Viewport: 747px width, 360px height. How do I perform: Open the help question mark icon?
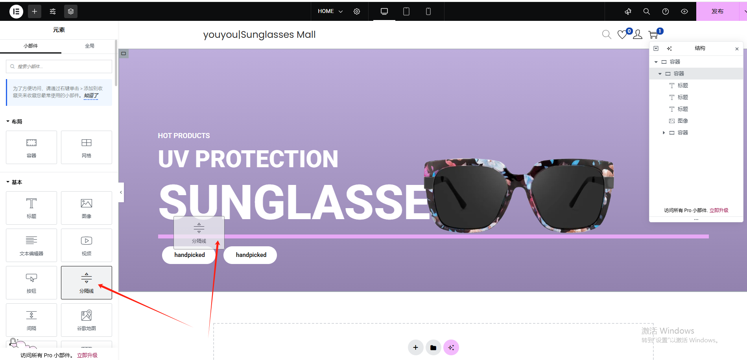[666, 11]
